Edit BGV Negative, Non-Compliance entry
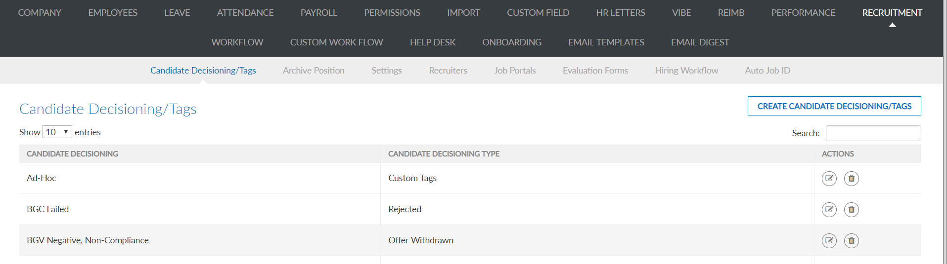 [829, 241]
